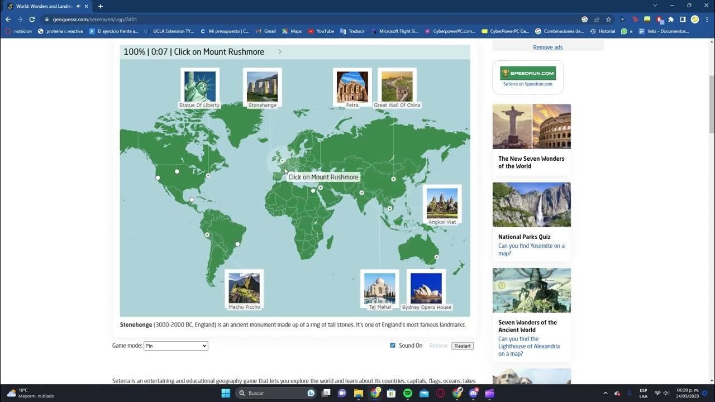The width and height of the screenshot is (715, 402).
Task: Close the World: Wonders and Landmarks tab
Action: [87, 6]
